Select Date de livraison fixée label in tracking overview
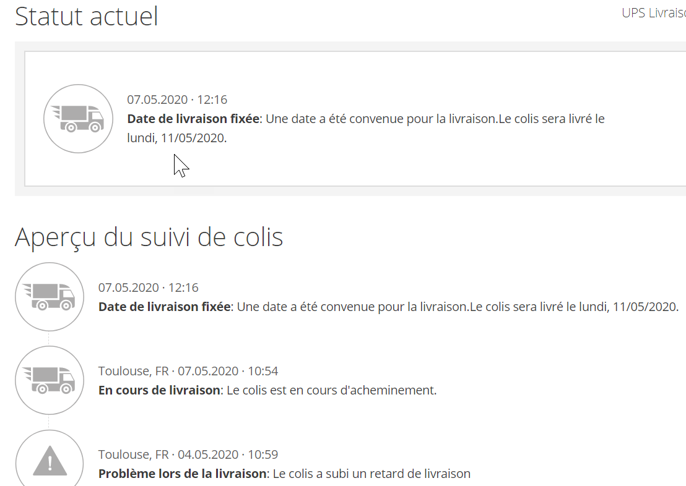The height and width of the screenshot is (486, 686). point(164,307)
